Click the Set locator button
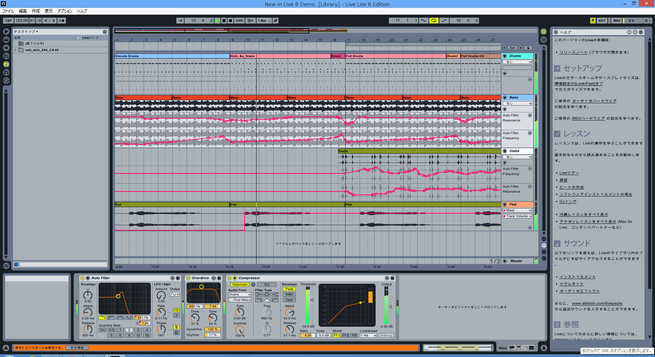The width and height of the screenshot is (655, 357). (512, 48)
